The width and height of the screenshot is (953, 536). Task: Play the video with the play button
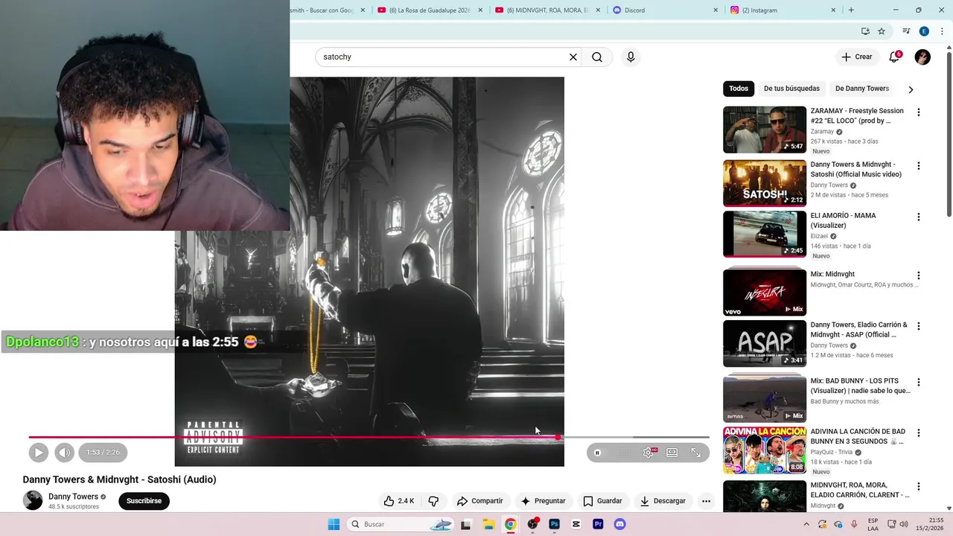[x=39, y=452]
